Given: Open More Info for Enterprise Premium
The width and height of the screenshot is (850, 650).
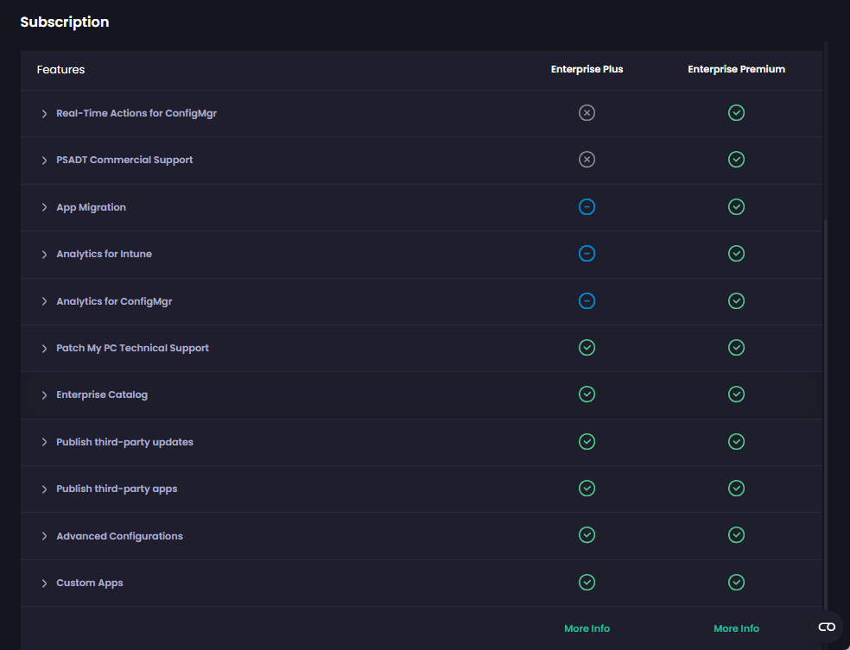Looking at the screenshot, I should (x=736, y=628).
